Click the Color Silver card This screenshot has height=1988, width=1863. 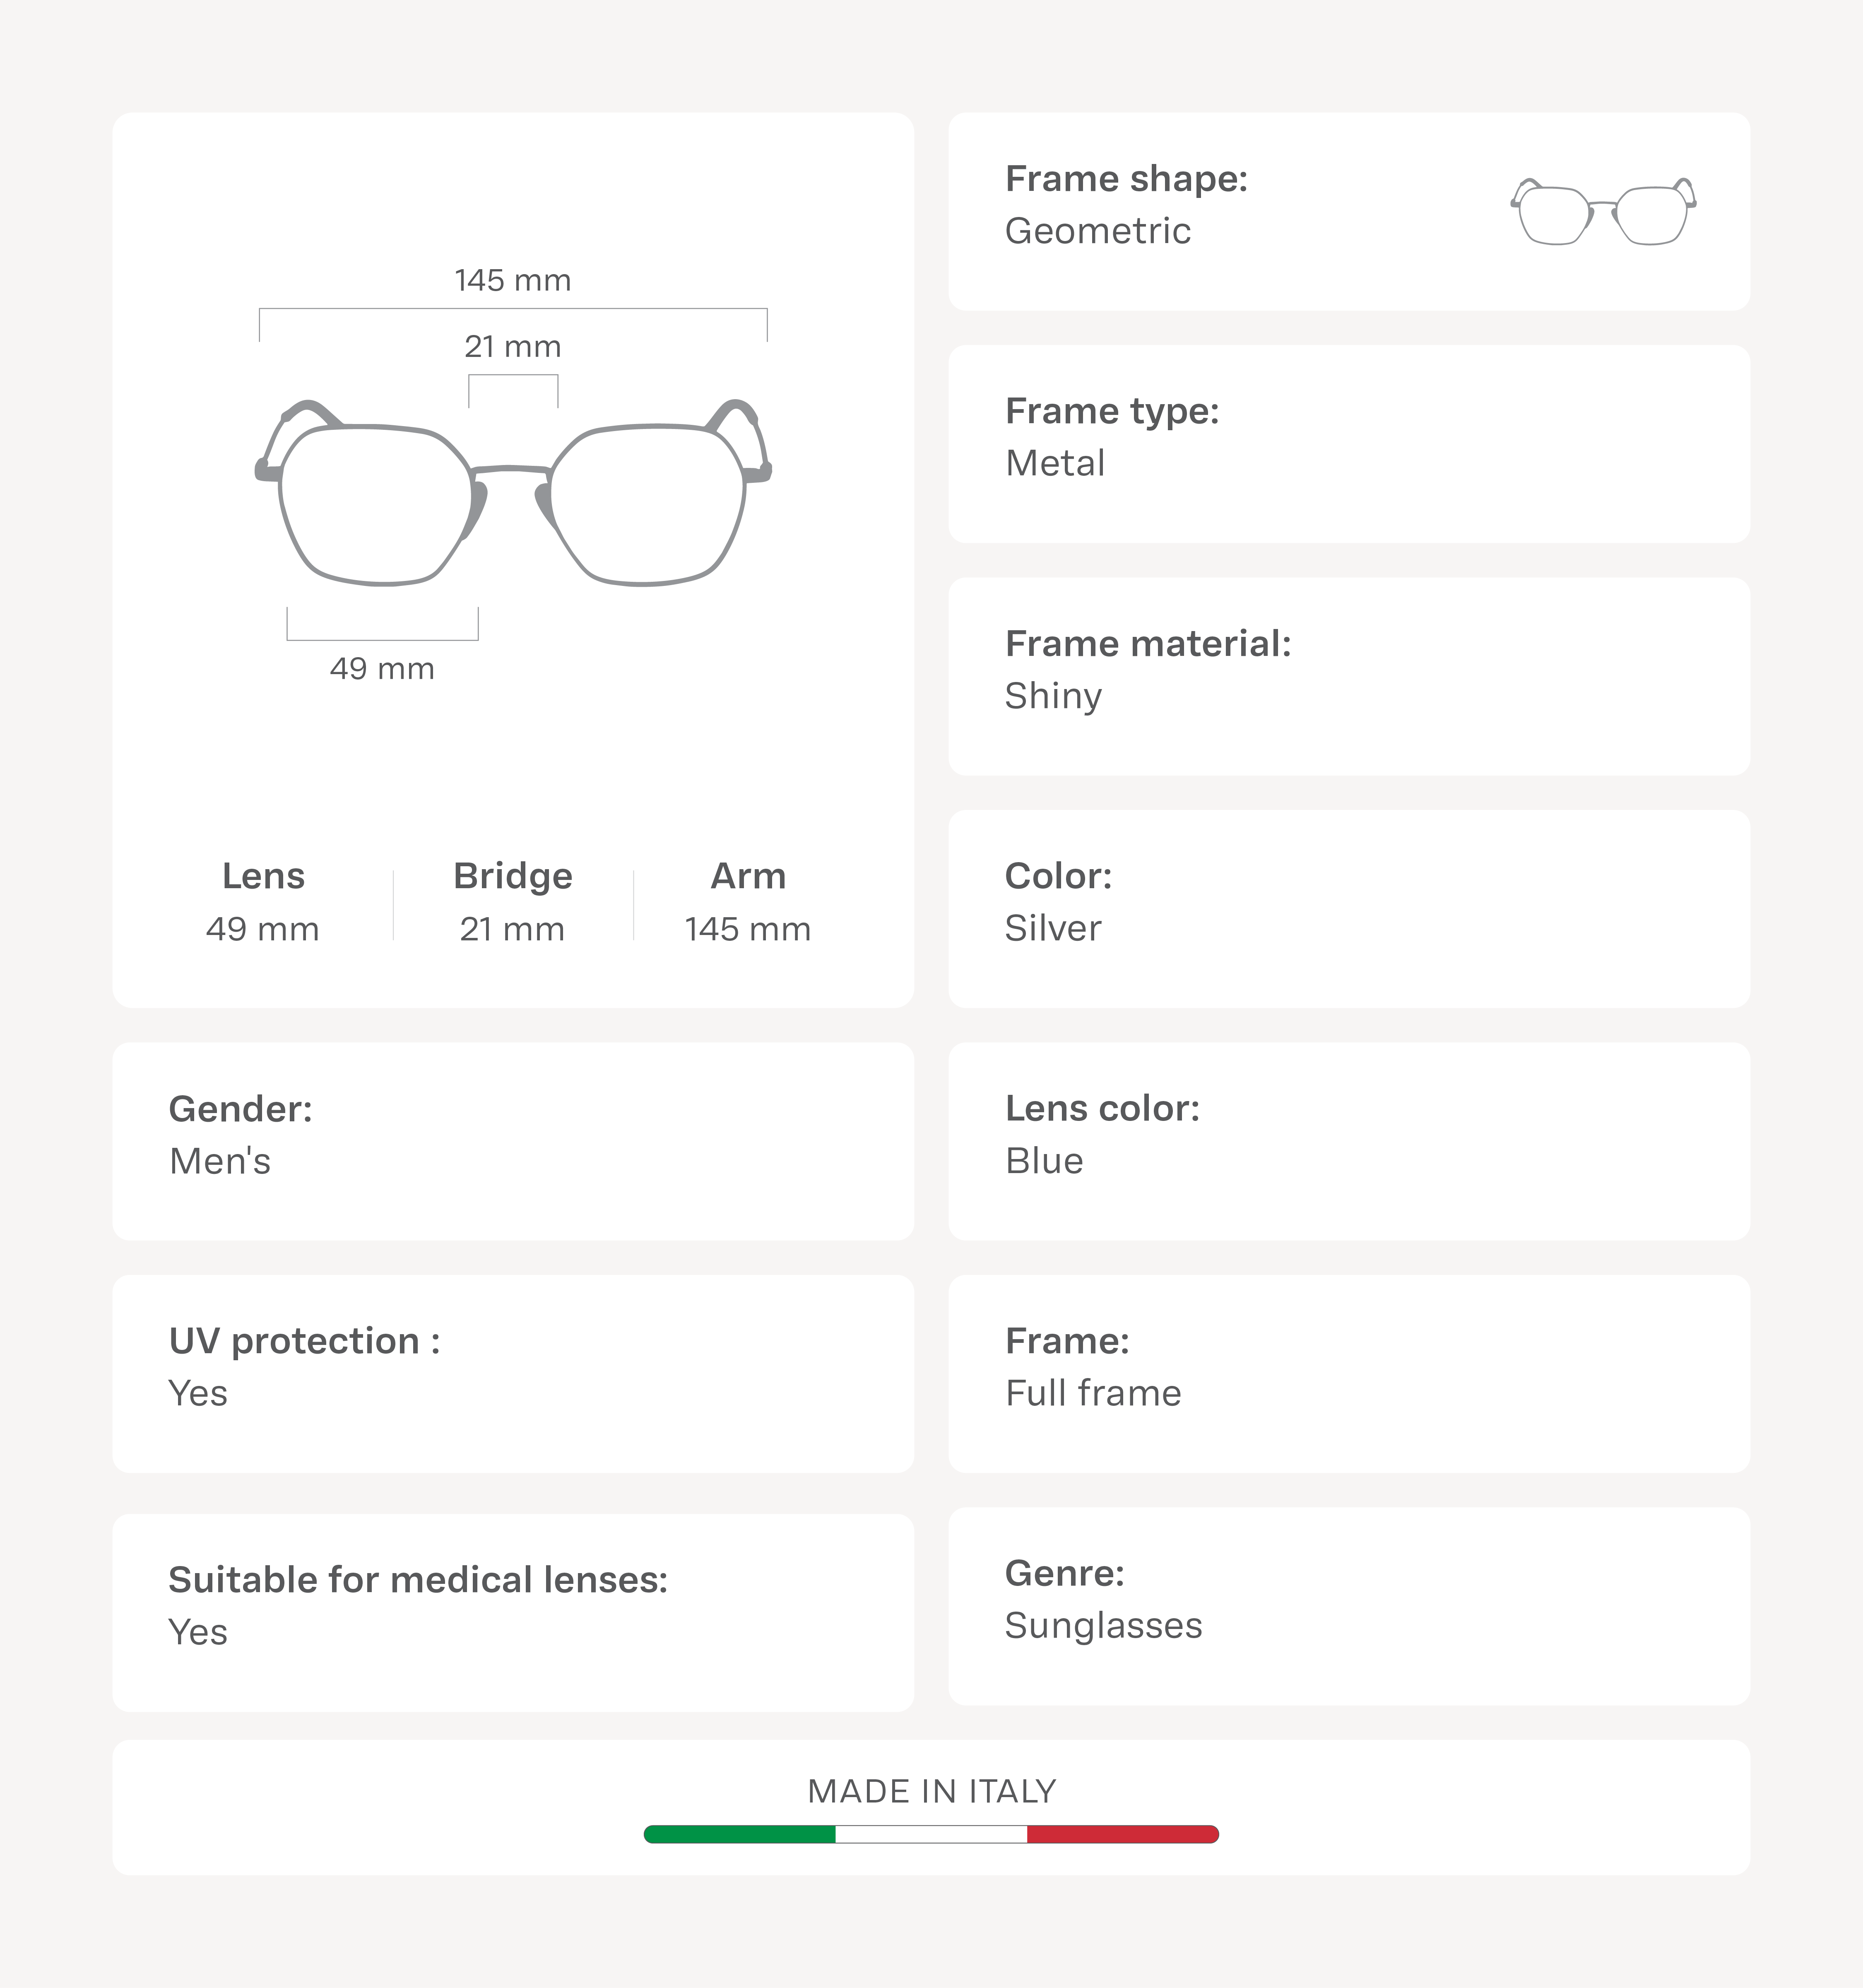1348,908
